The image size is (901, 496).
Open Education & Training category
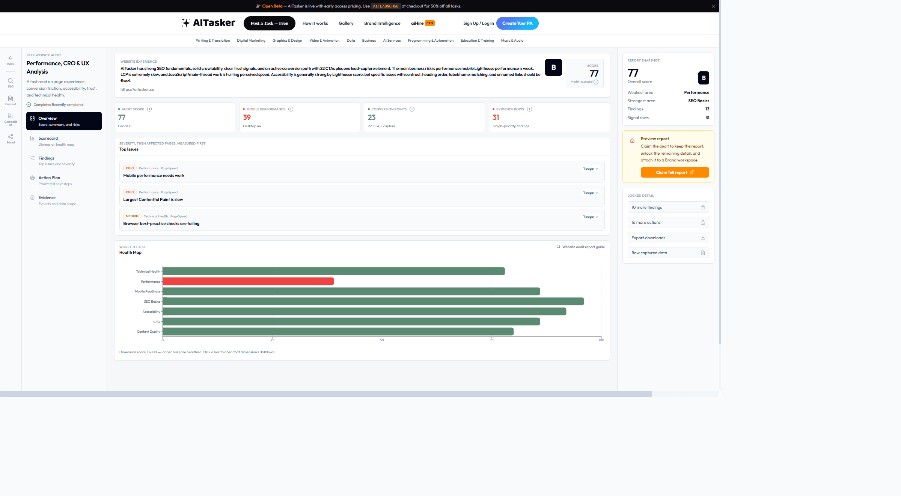(x=477, y=41)
